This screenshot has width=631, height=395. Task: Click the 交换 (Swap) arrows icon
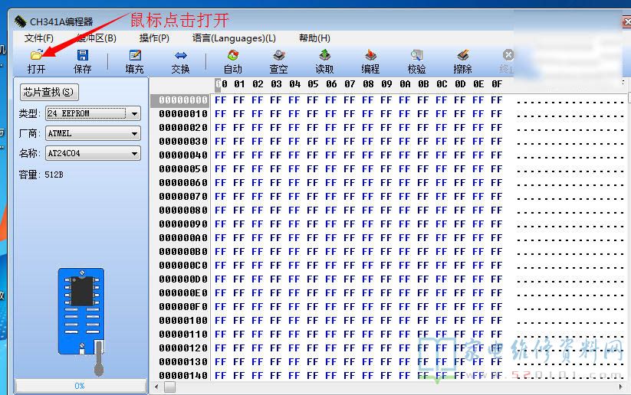tap(181, 56)
